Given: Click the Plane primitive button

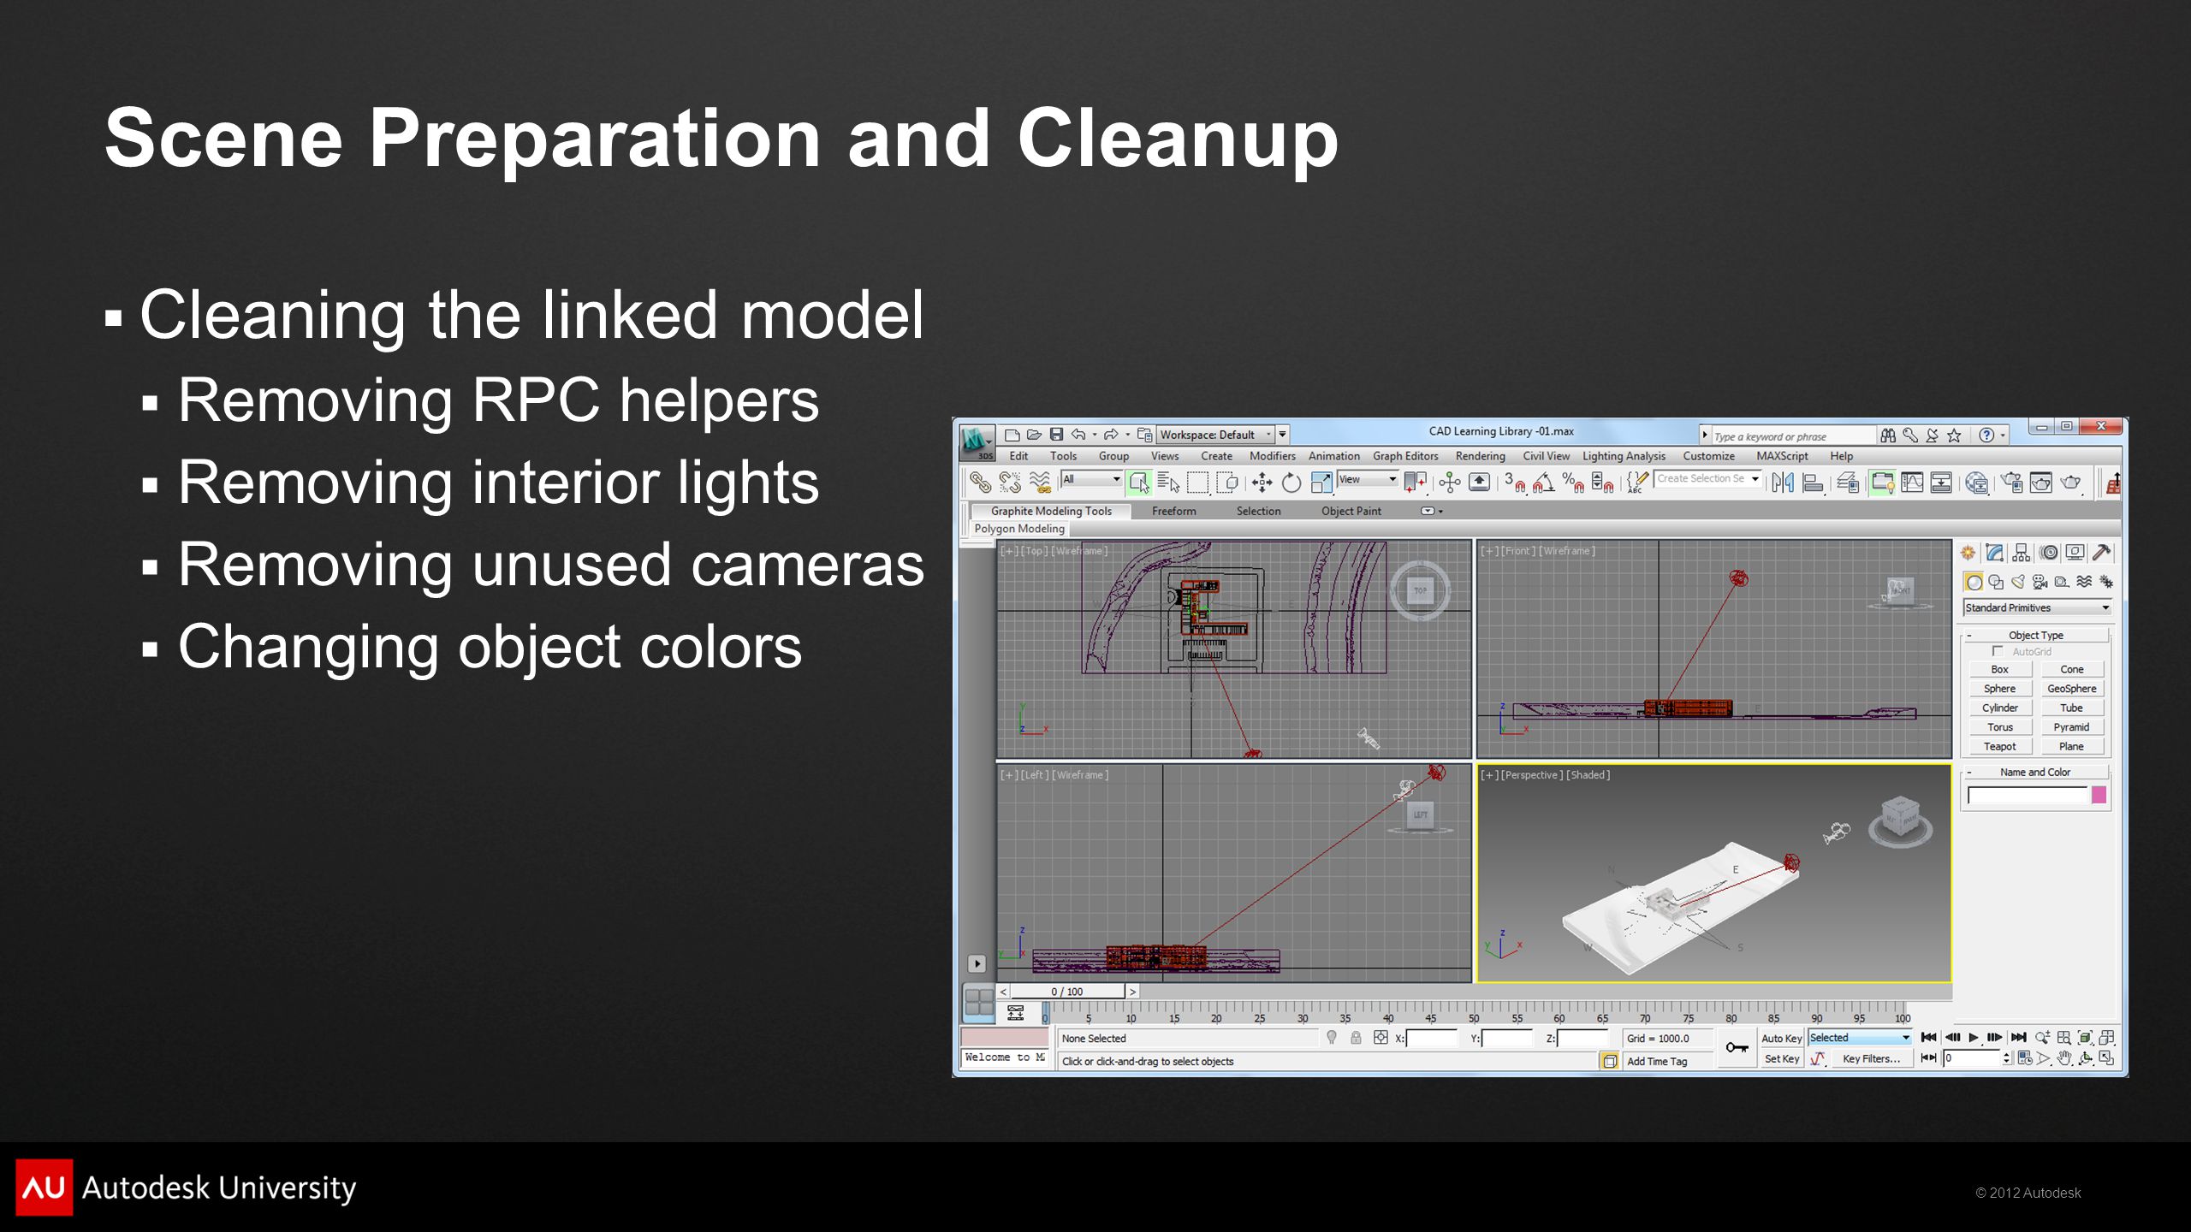Looking at the screenshot, I should pyautogui.click(x=2071, y=747).
